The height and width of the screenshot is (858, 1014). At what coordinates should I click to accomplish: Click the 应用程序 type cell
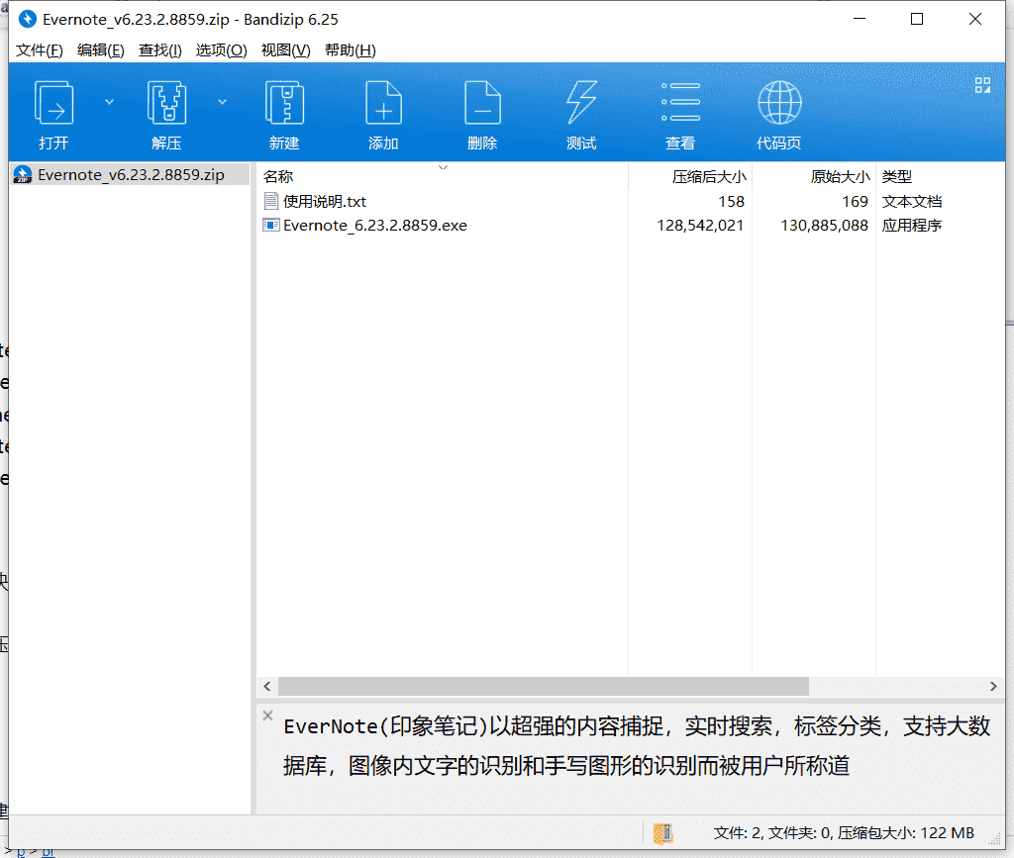coord(912,226)
